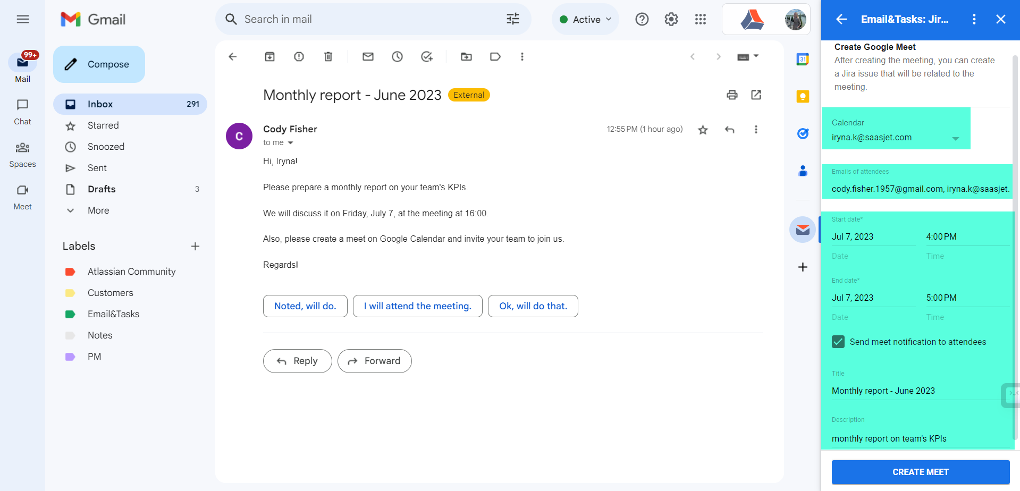Screen dimensions: 1020x491
Task: Pick the Start date Jul 7, 2023
Action: (873, 237)
